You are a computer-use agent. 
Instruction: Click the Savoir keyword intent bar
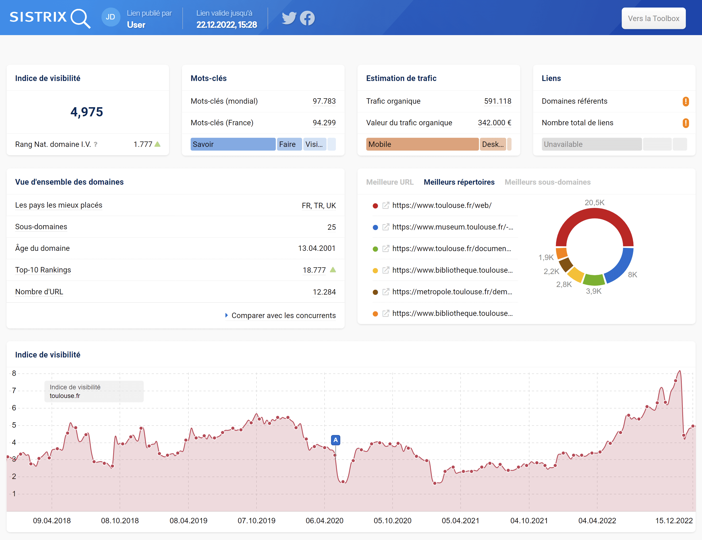click(x=233, y=144)
